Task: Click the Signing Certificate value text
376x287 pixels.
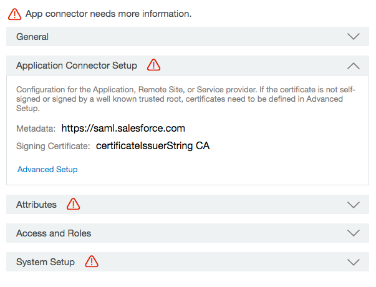Action: (x=153, y=146)
